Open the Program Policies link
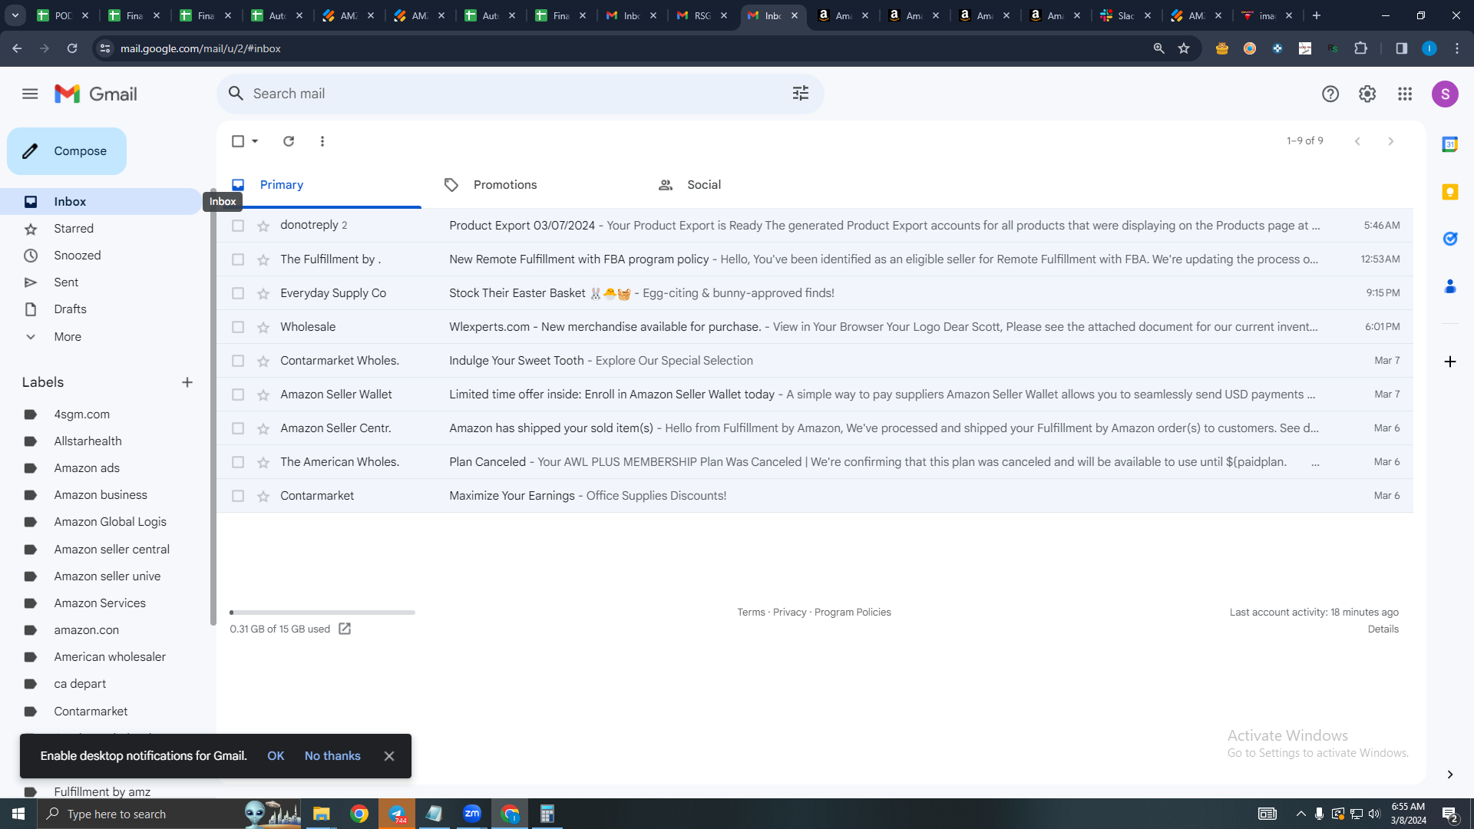The image size is (1474, 829). pyautogui.click(x=853, y=613)
